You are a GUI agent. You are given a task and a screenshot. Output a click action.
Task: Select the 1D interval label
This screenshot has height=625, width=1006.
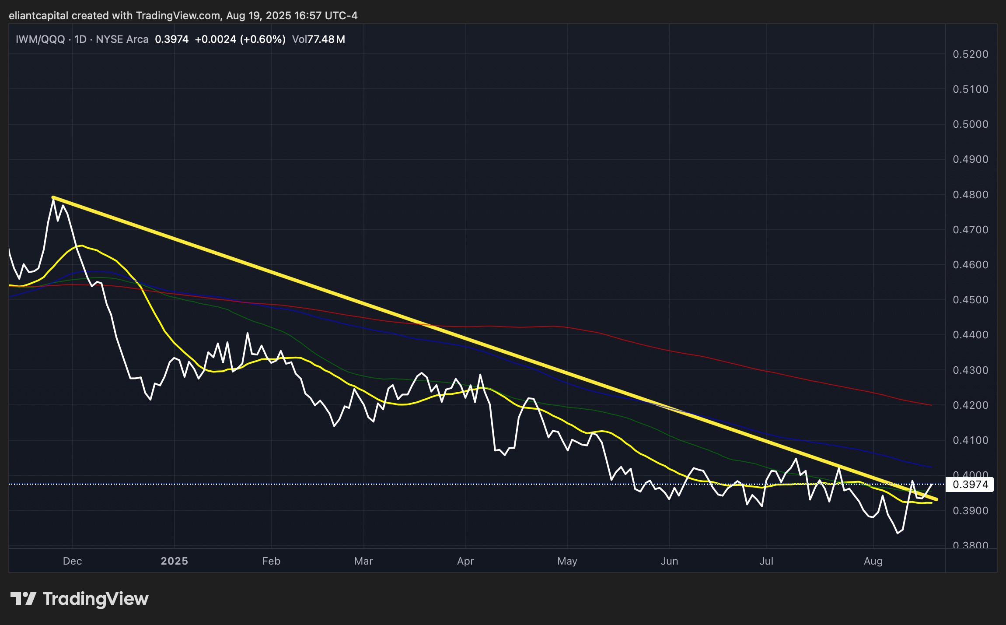click(x=80, y=39)
